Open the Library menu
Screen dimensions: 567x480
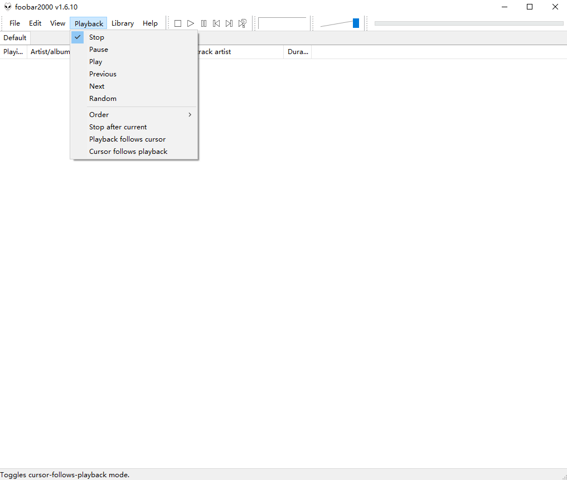point(123,23)
